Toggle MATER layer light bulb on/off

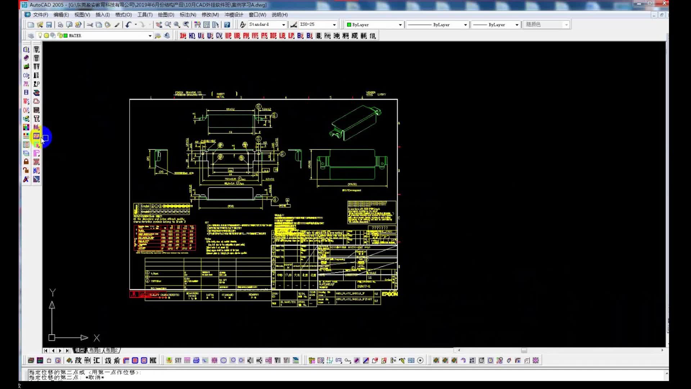pos(40,35)
